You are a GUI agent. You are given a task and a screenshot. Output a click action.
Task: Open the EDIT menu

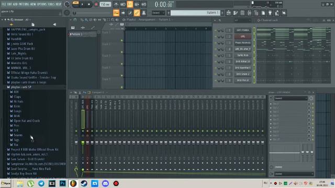(9, 4)
